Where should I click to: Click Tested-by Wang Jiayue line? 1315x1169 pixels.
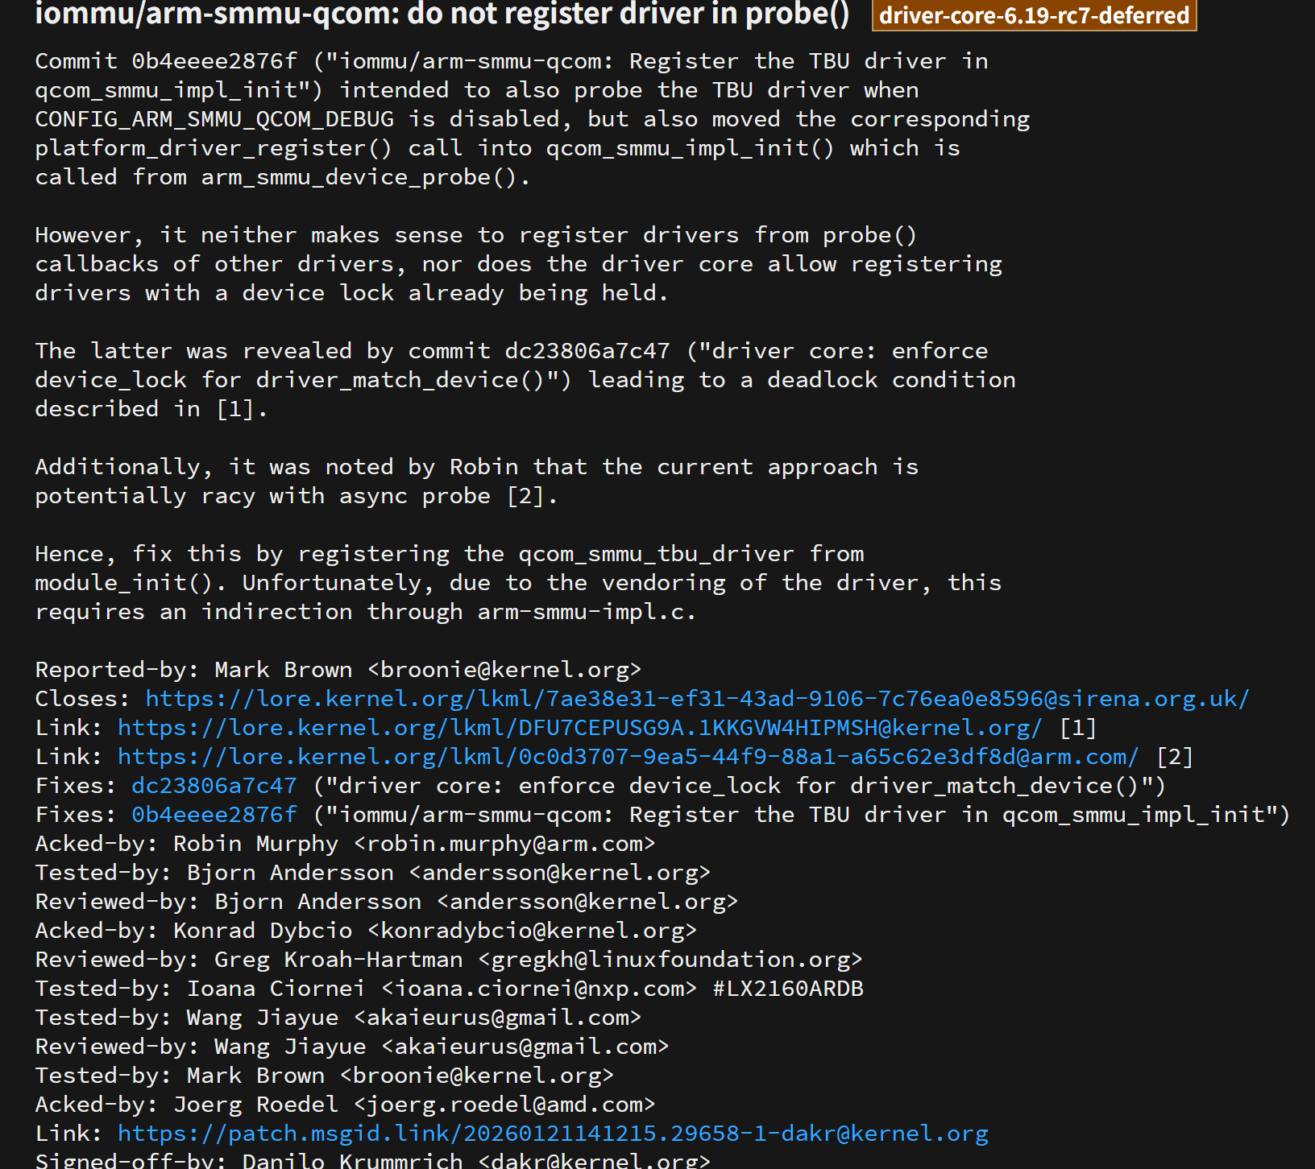[x=338, y=1018]
